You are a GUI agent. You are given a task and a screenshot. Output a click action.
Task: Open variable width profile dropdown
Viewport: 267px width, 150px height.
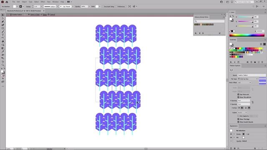pyautogui.click(x=57, y=7)
